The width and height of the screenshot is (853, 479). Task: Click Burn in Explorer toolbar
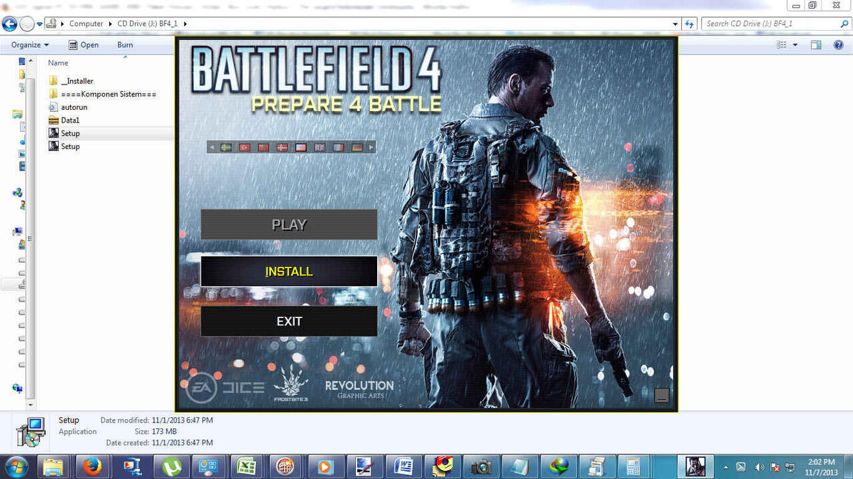point(125,45)
